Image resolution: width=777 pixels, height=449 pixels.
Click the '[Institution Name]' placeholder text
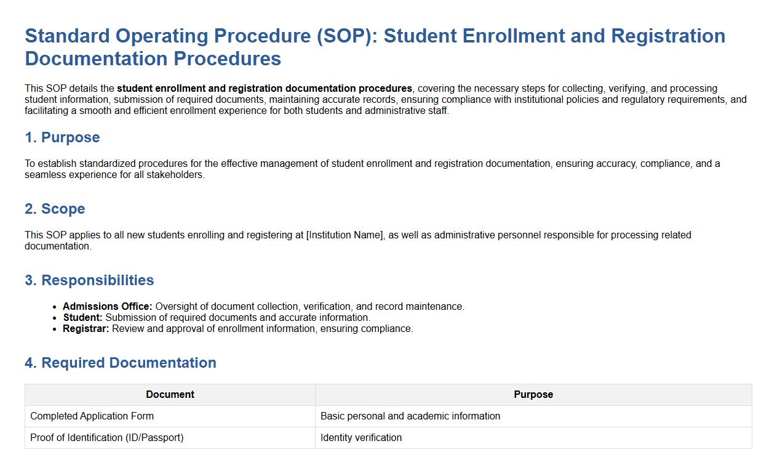345,235
